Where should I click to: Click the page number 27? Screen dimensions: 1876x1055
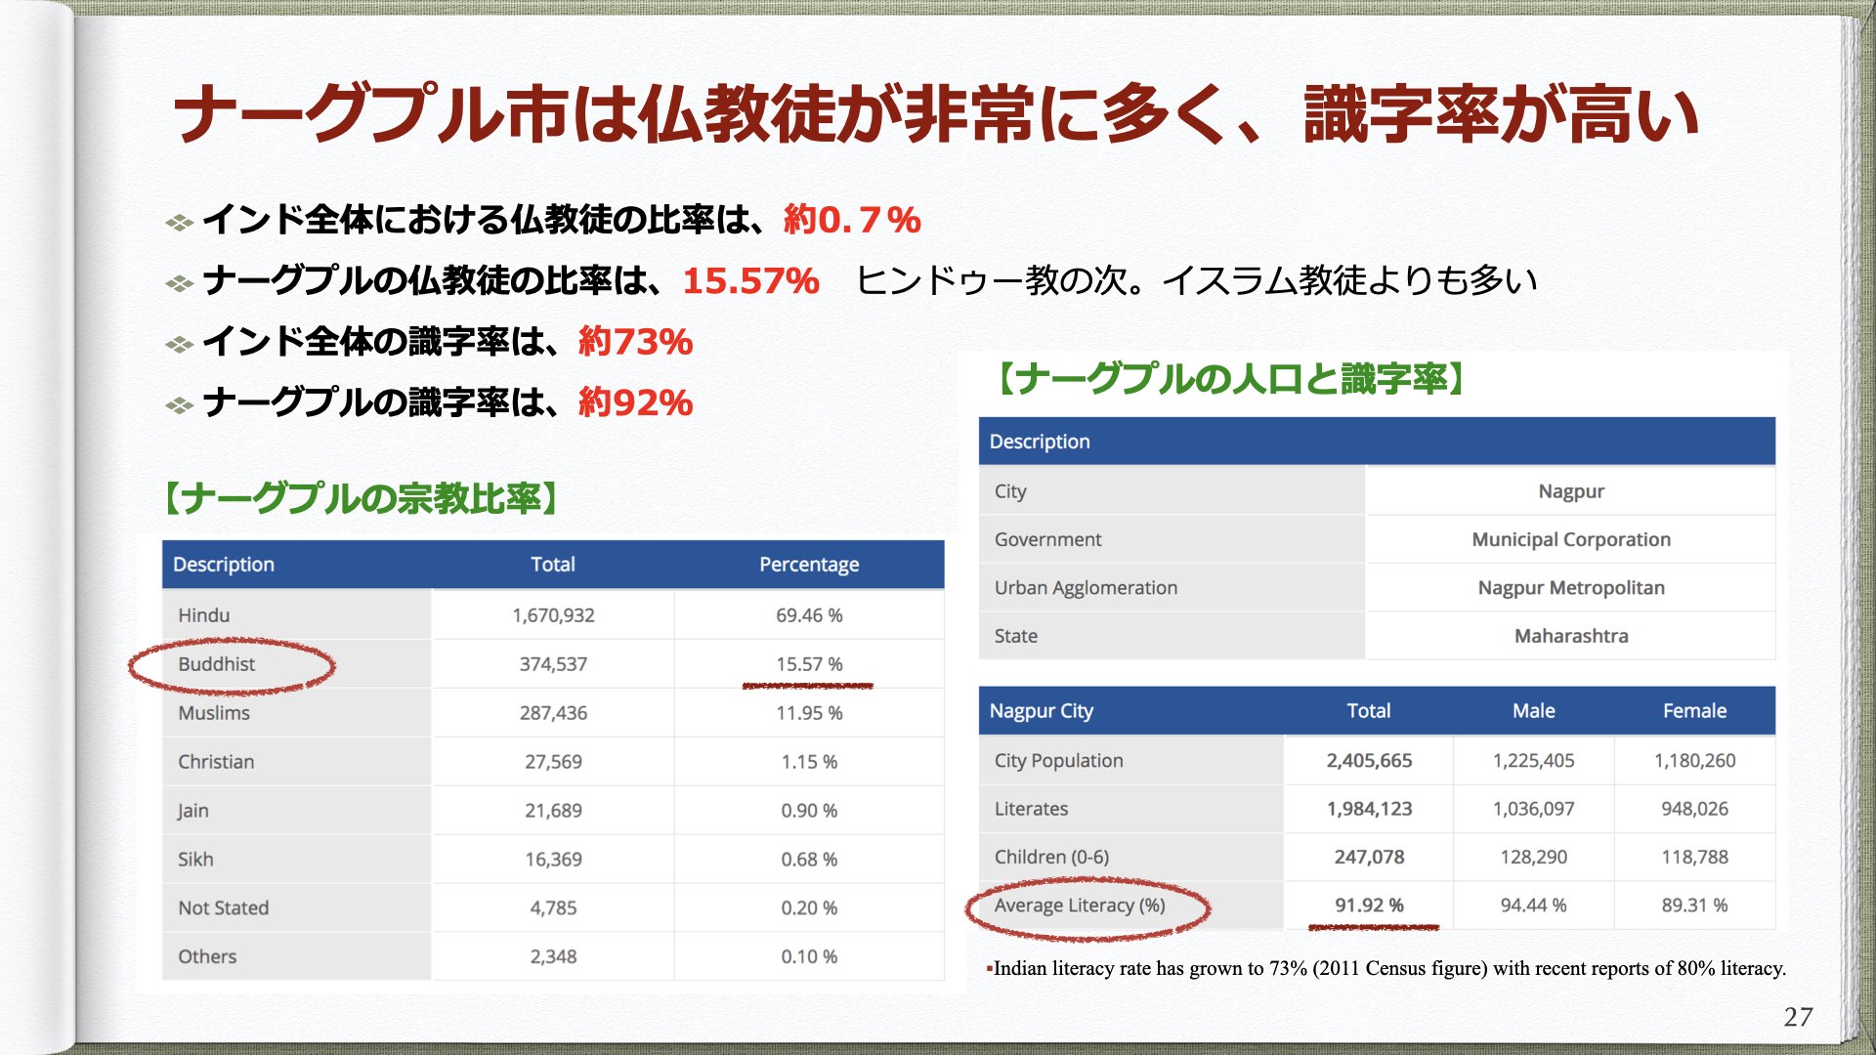1797,1017
